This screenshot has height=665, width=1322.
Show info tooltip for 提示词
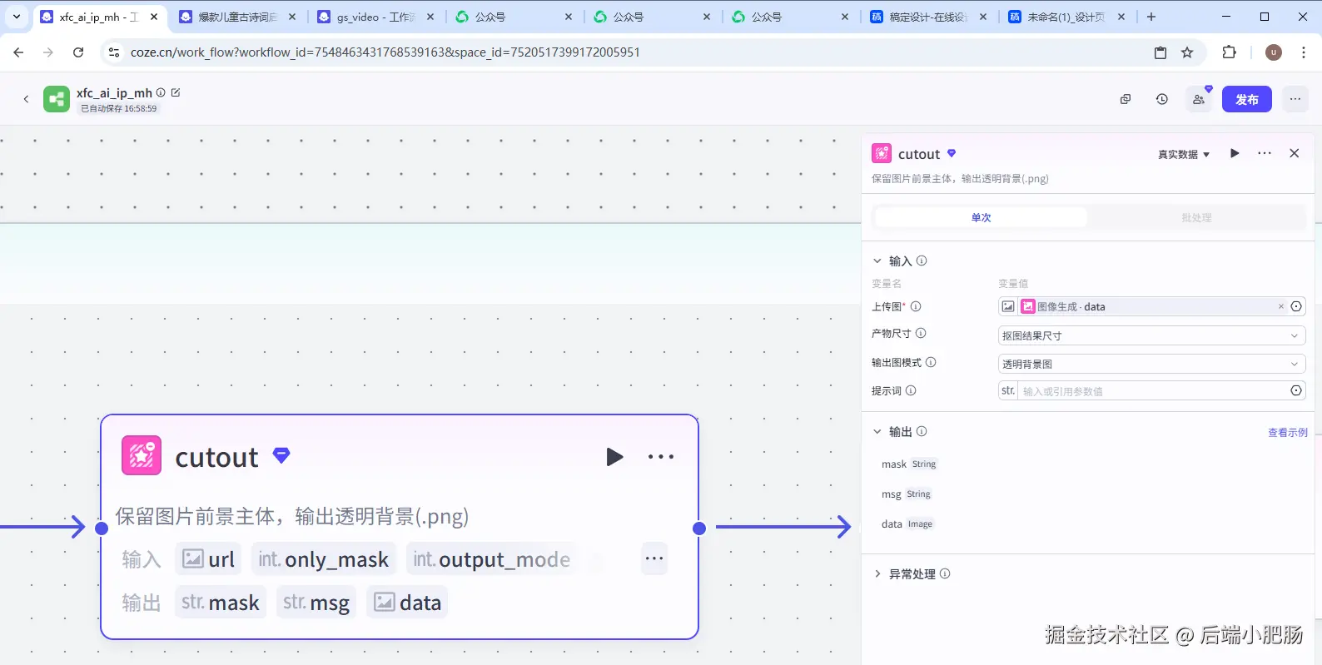click(x=911, y=390)
